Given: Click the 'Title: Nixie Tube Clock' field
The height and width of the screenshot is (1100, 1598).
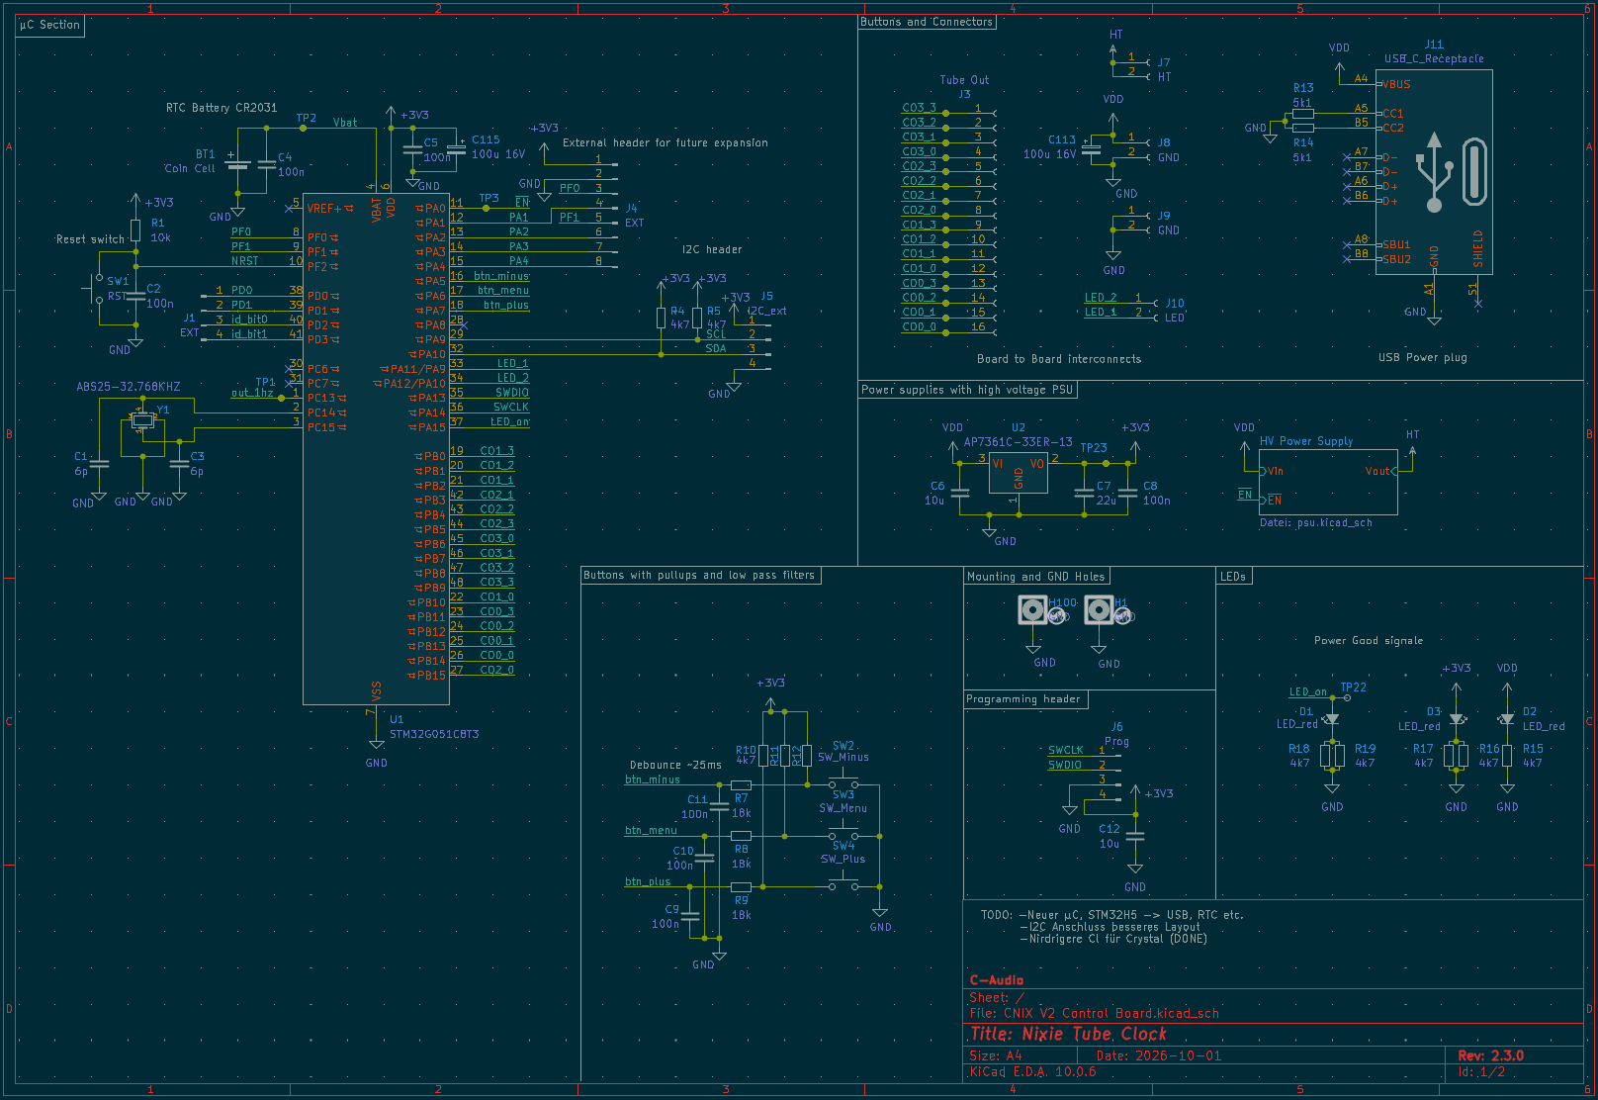Looking at the screenshot, I should (1068, 1034).
